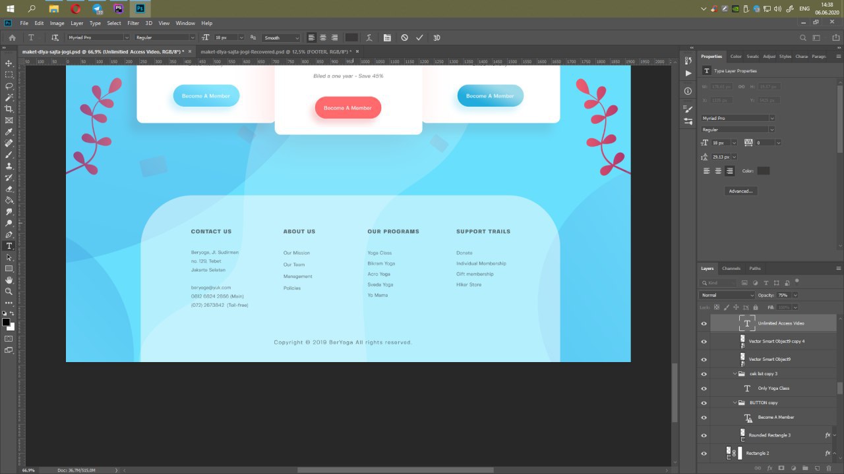This screenshot has width=844, height=474.
Task: Hide Vector Smart Object9 copy 4 layer
Action: pyautogui.click(x=704, y=342)
